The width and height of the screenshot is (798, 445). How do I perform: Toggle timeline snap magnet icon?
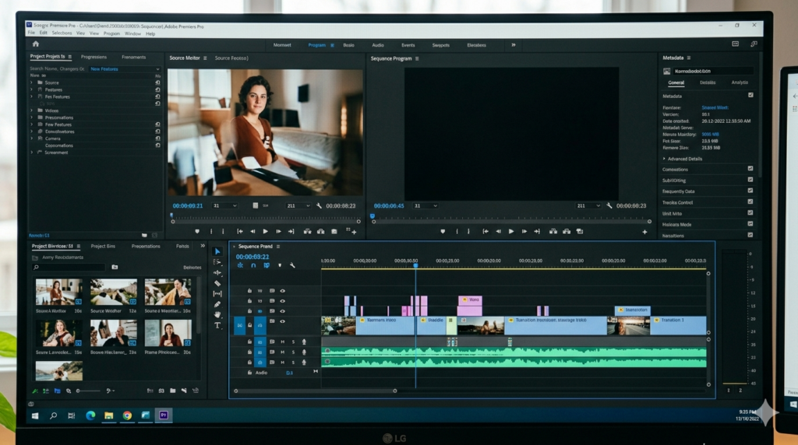pos(253,265)
